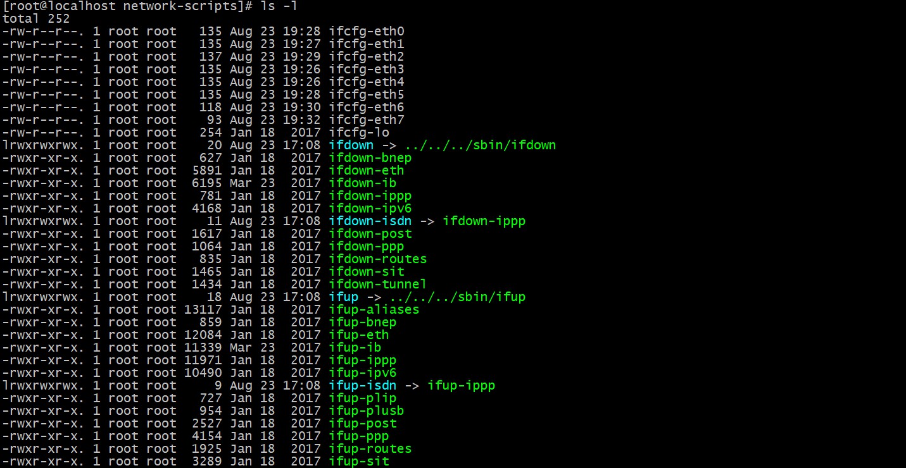Click file size 118 of ifcfg-eth6
This screenshot has height=468, width=906.
[211, 108]
